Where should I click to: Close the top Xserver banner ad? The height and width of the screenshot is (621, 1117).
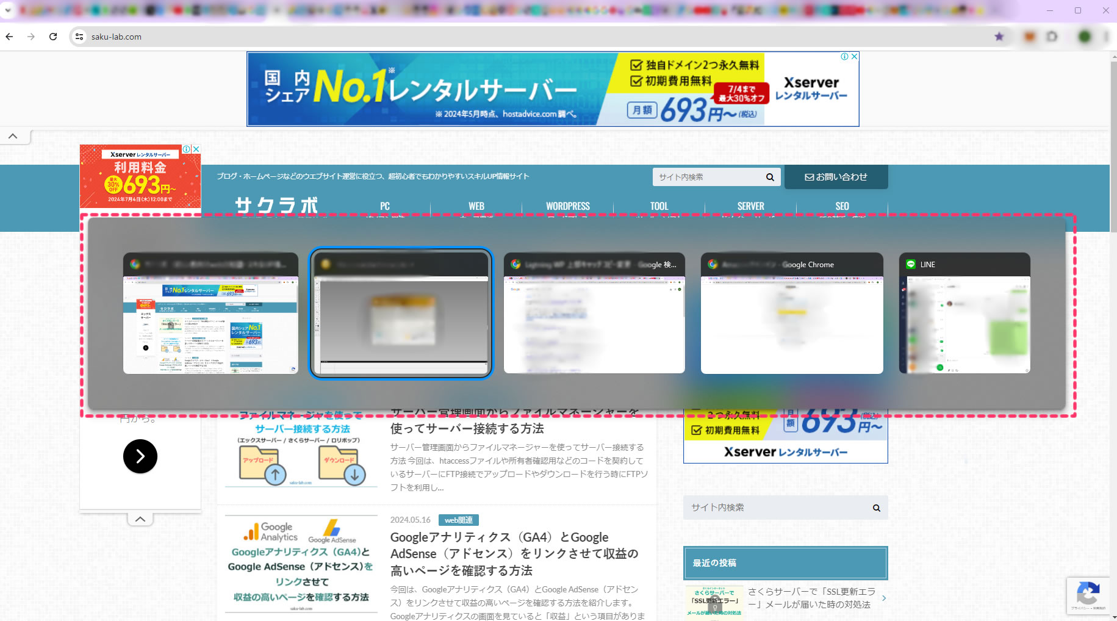(854, 56)
